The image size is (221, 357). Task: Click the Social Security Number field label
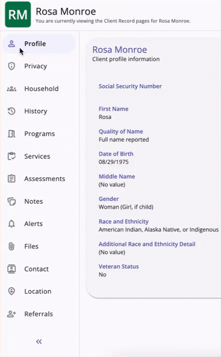(130, 86)
